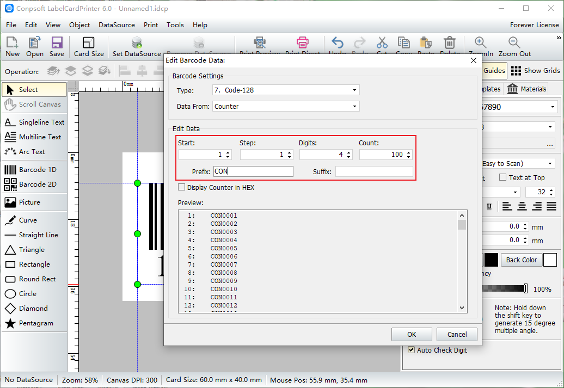Select the Pentagram star tool
This screenshot has height=388, width=564.
click(x=34, y=323)
